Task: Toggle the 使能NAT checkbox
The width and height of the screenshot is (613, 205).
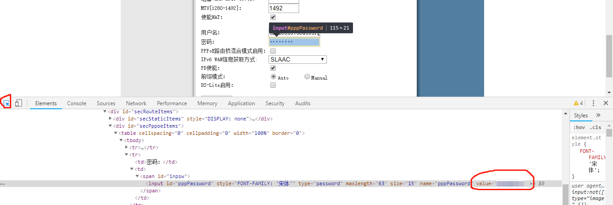Action: pos(273,17)
